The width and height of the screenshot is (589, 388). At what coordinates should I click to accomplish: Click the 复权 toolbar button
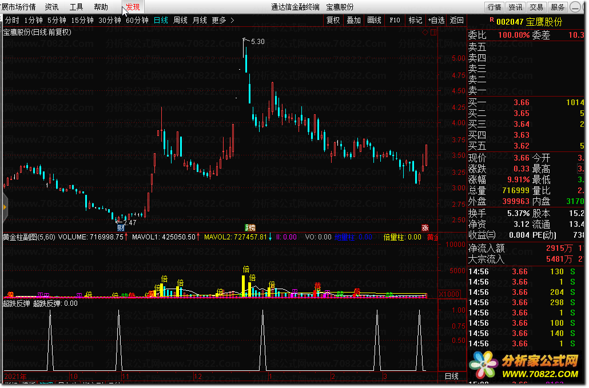[333, 20]
